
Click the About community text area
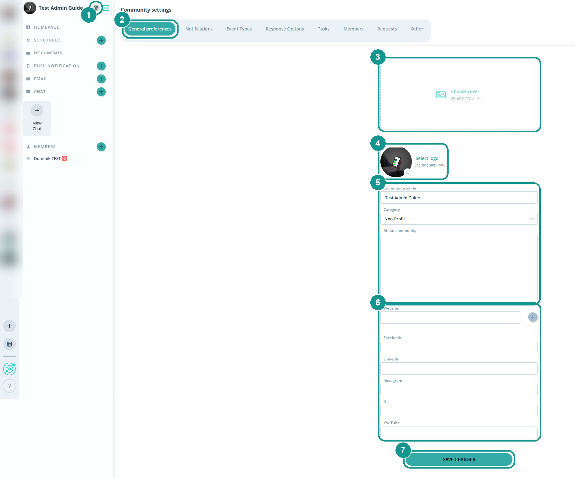coord(459,268)
